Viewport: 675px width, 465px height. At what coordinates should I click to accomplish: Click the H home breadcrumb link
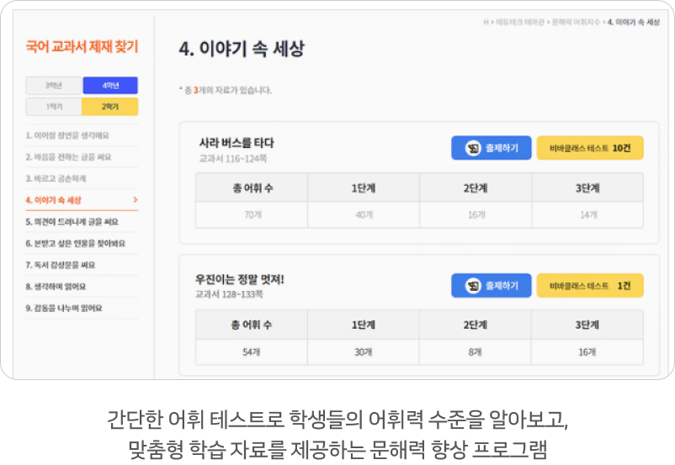click(x=485, y=23)
